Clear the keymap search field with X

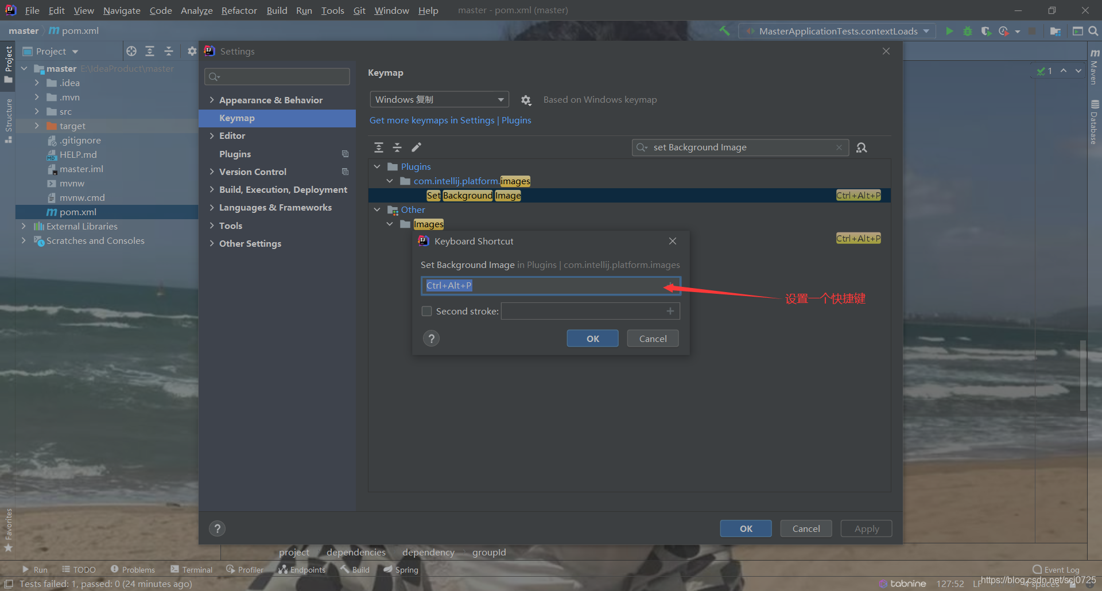pos(839,147)
